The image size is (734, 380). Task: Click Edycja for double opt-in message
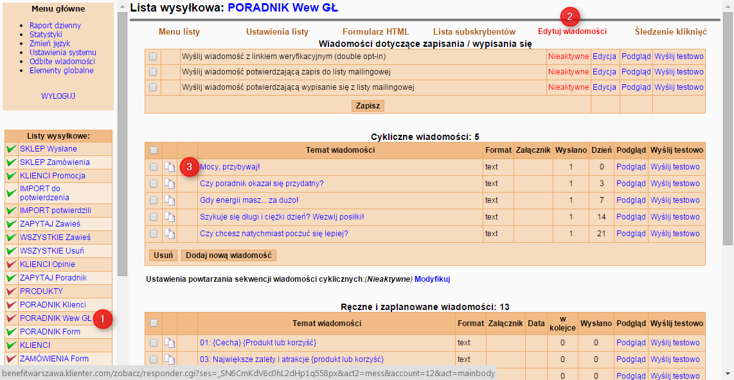[x=604, y=56]
